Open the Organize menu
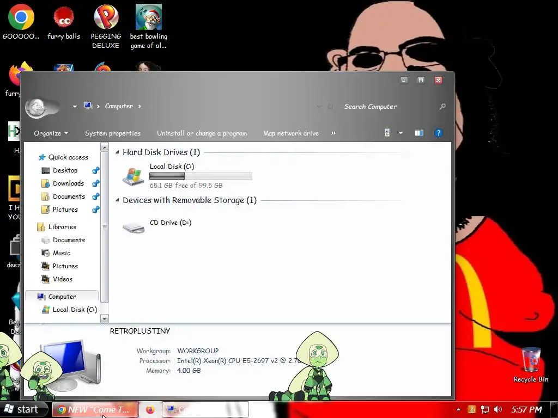 pos(51,133)
